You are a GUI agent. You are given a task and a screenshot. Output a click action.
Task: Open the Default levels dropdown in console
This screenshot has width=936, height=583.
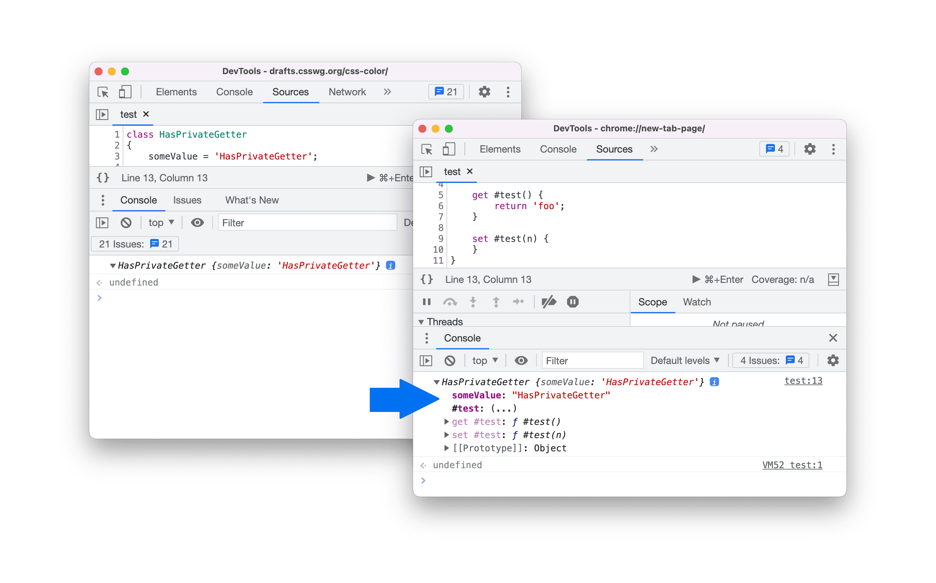[x=688, y=361]
